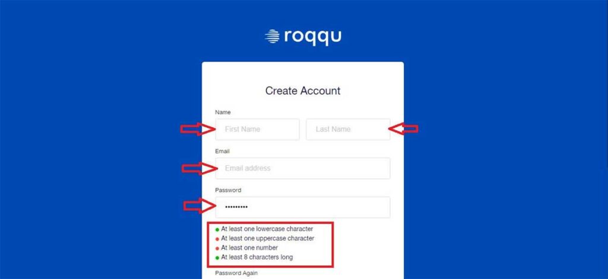Click the red dot beside uppercase rule

pos(217,239)
